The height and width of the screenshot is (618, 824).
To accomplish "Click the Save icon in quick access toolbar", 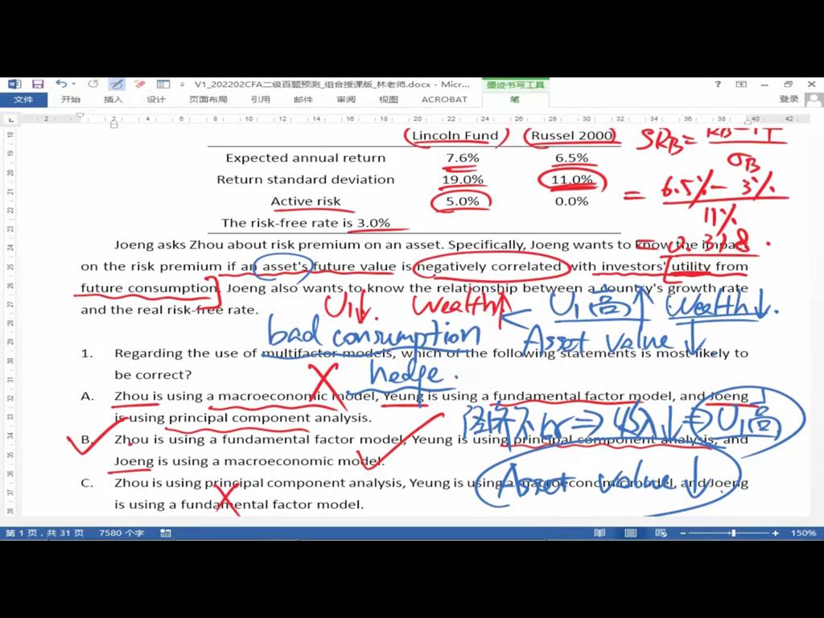I will 38,84.
